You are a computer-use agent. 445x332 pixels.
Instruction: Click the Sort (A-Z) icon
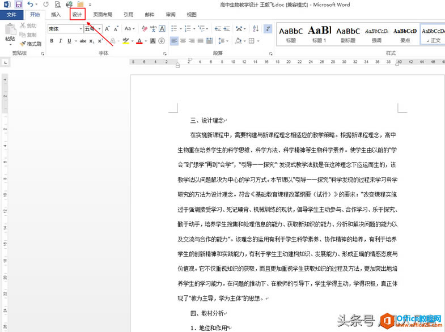tap(256, 29)
